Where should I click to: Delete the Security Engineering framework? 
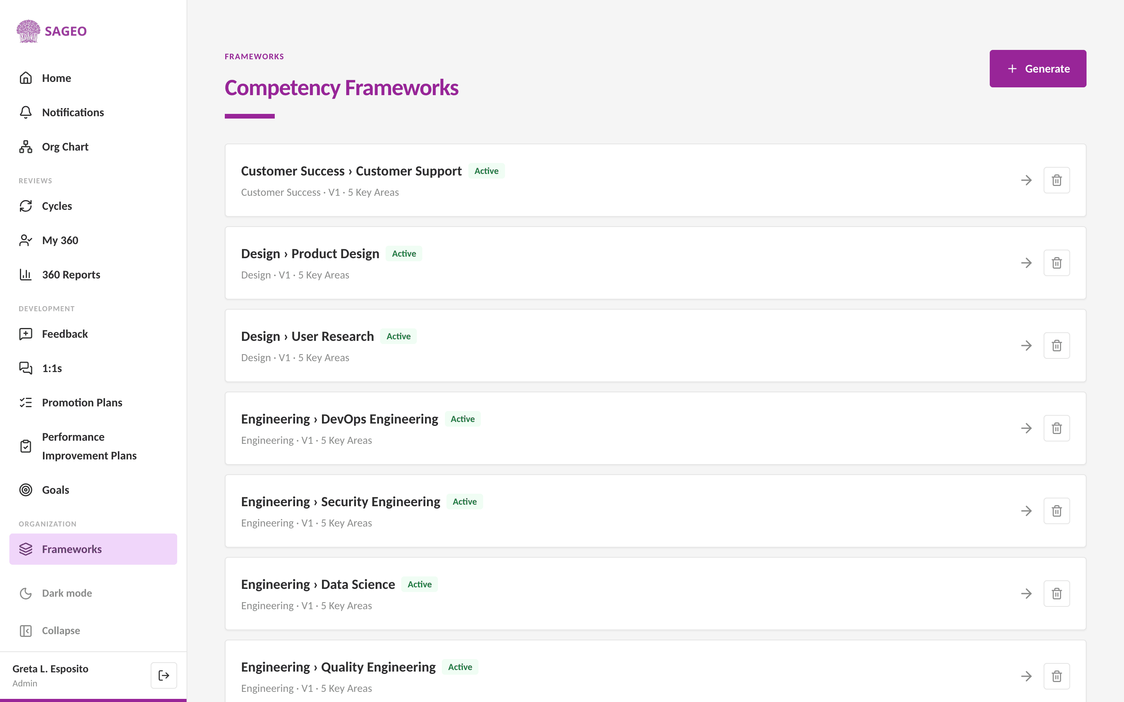1056,511
